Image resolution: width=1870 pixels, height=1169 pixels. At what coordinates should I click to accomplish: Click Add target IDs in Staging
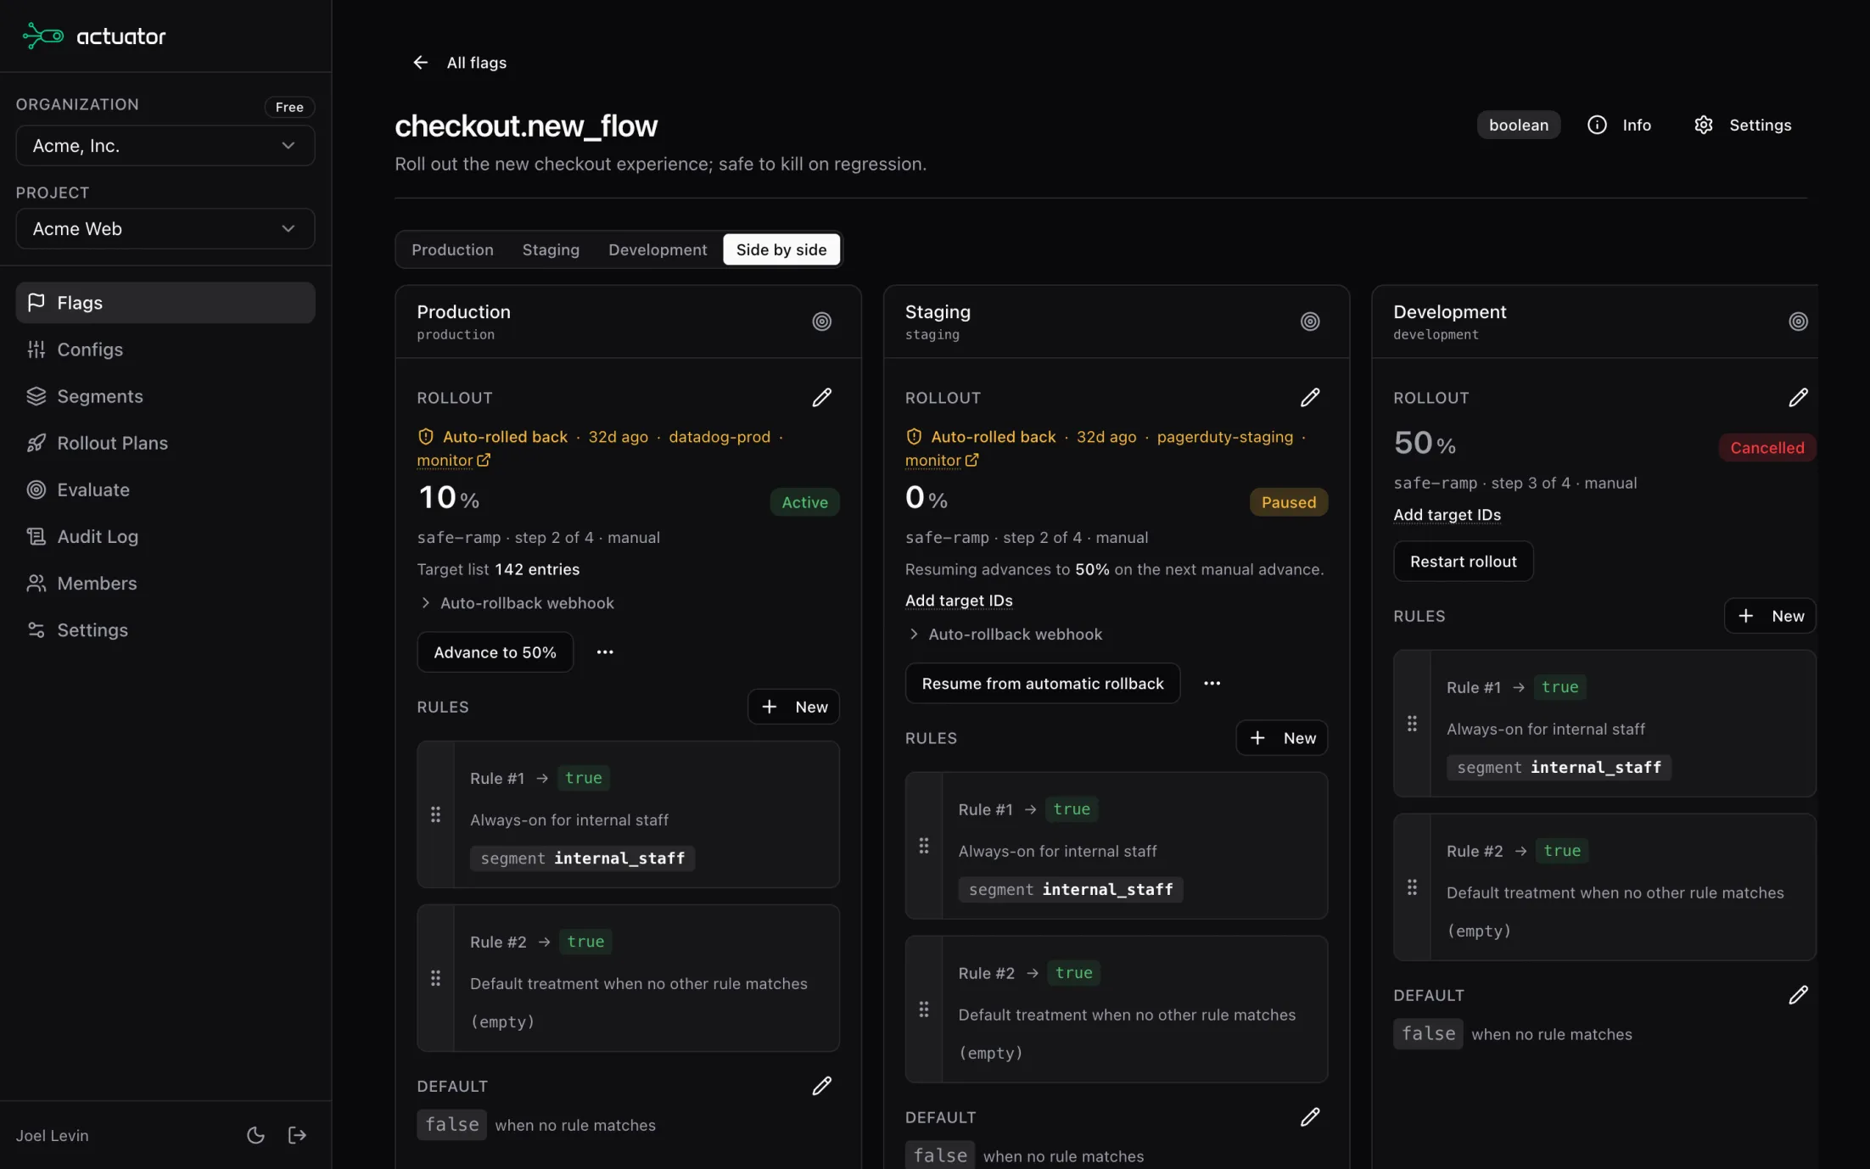point(959,600)
